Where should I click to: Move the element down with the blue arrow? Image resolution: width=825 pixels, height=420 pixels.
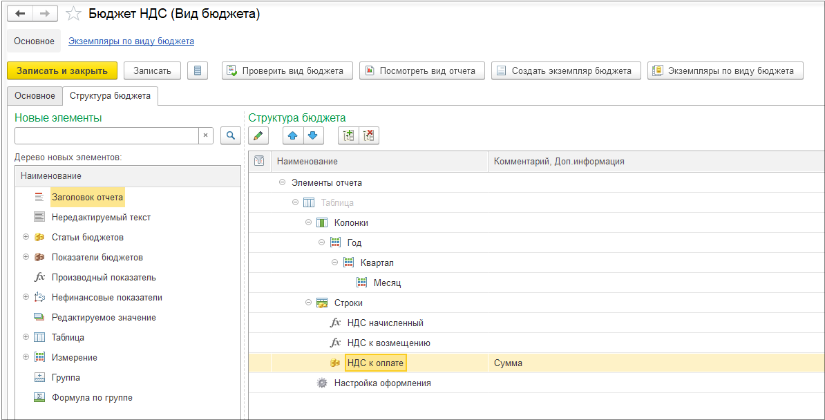click(313, 136)
